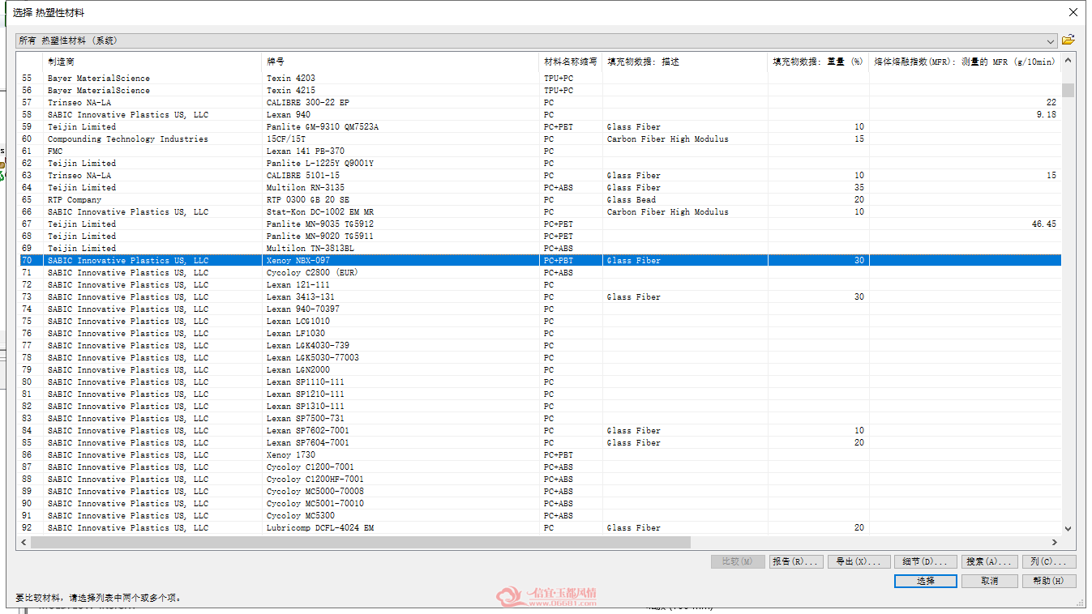This screenshot has height=614, width=1092.
Task: Sort by 填充物数据: 描述 column header
Action: tap(685, 62)
